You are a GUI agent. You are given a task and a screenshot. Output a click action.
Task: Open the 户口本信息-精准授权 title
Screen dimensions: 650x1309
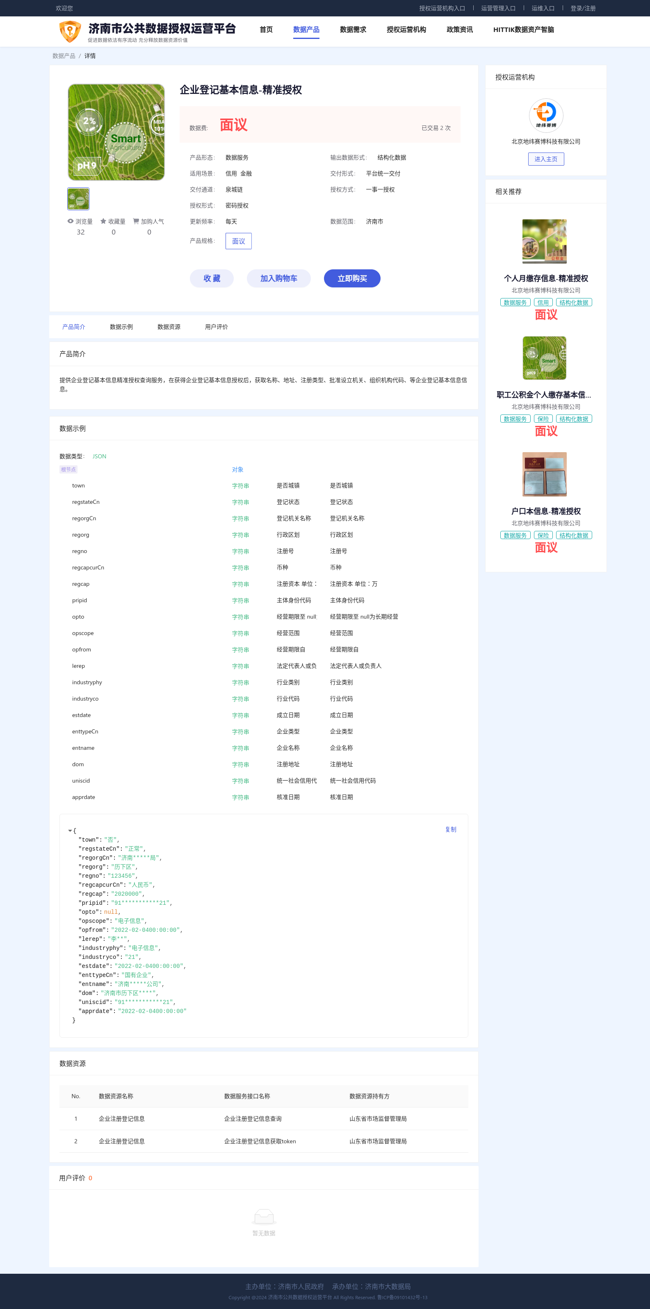546,511
